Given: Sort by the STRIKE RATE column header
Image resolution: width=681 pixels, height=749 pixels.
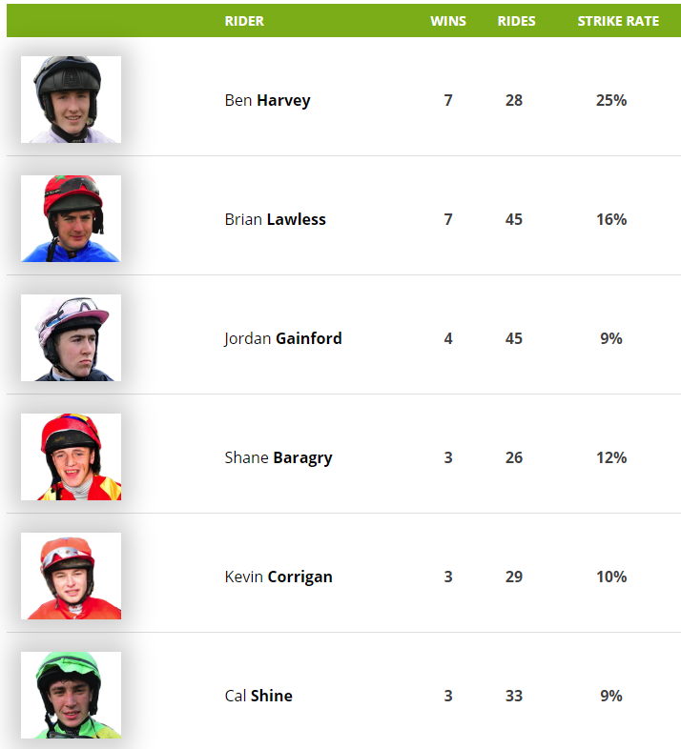Looking at the screenshot, I should [618, 21].
